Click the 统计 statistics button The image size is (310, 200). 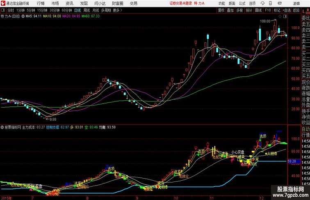[249, 10]
